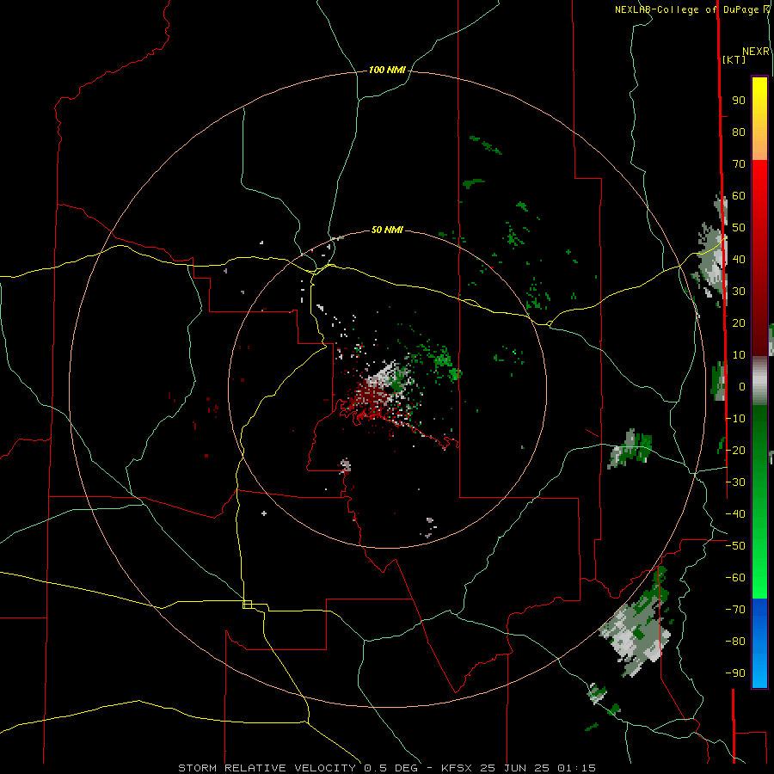The height and width of the screenshot is (774, 774).
Task: Click the bright red segment of color bar
Action: [759, 181]
